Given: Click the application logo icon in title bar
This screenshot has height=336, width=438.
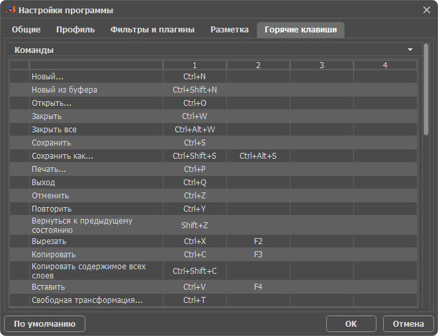Looking at the screenshot, I should click(x=11, y=10).
